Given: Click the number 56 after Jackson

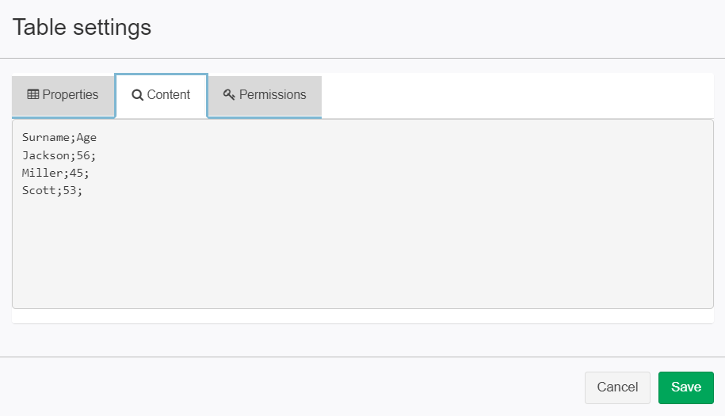Looking at the screenshot, I should [x=83, y=155].
